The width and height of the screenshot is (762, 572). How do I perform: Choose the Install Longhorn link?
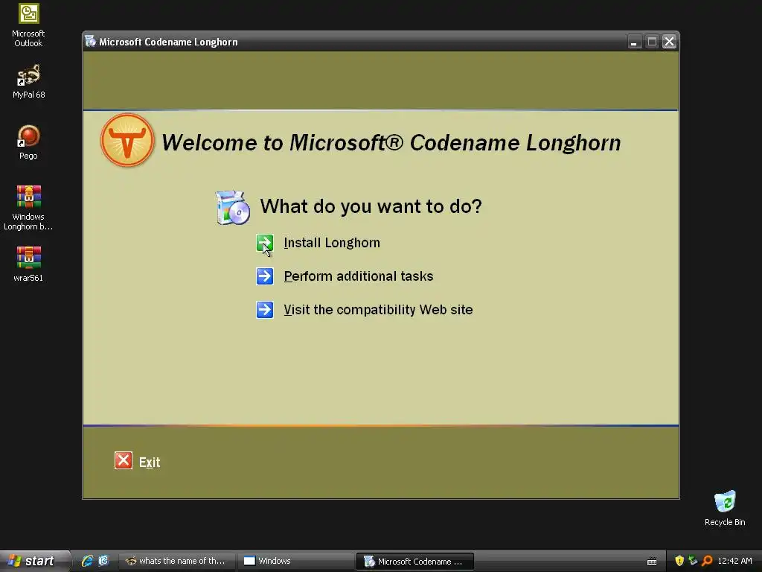332,243
